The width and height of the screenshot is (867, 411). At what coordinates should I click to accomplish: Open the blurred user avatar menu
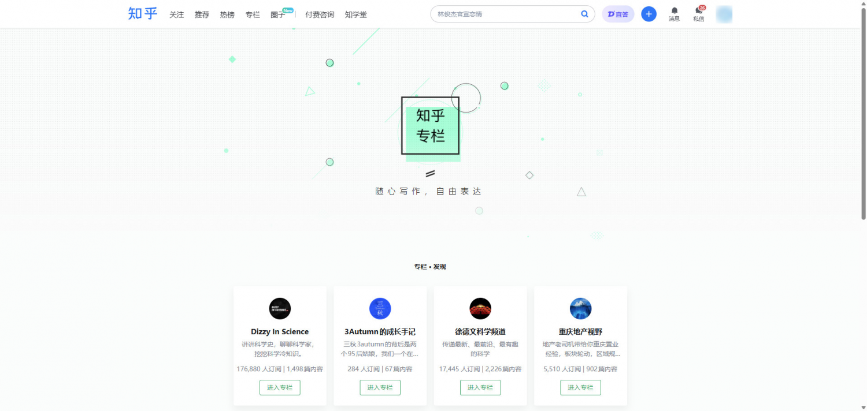coord(724,14)
